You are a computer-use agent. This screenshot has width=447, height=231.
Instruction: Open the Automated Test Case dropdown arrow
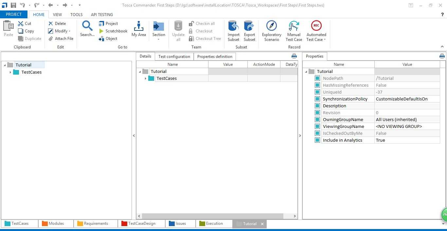tap(325, 40)
